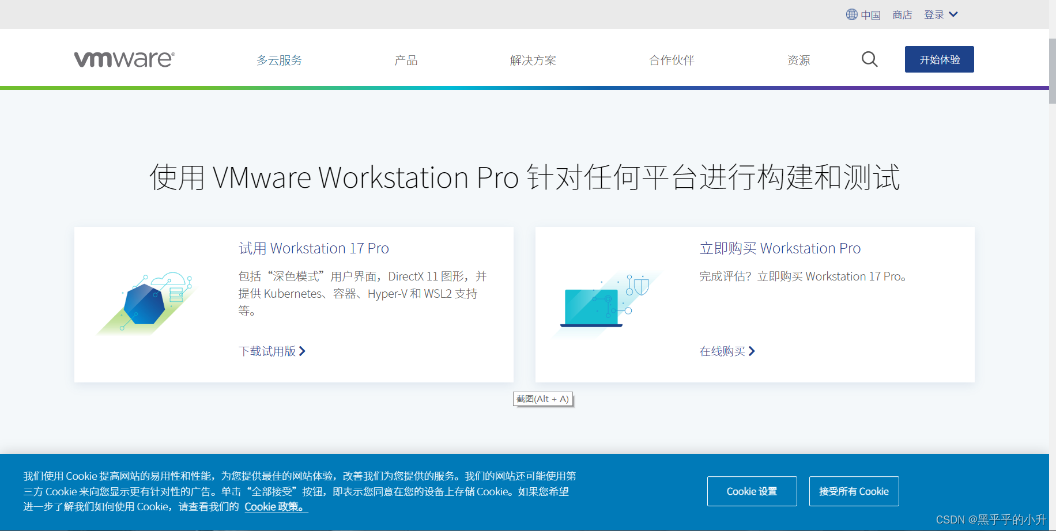The image size is (1056, 531).
Task: Expand the 登录 dropdown arrow
Action: pyautogui.click(x=953, y=14)
